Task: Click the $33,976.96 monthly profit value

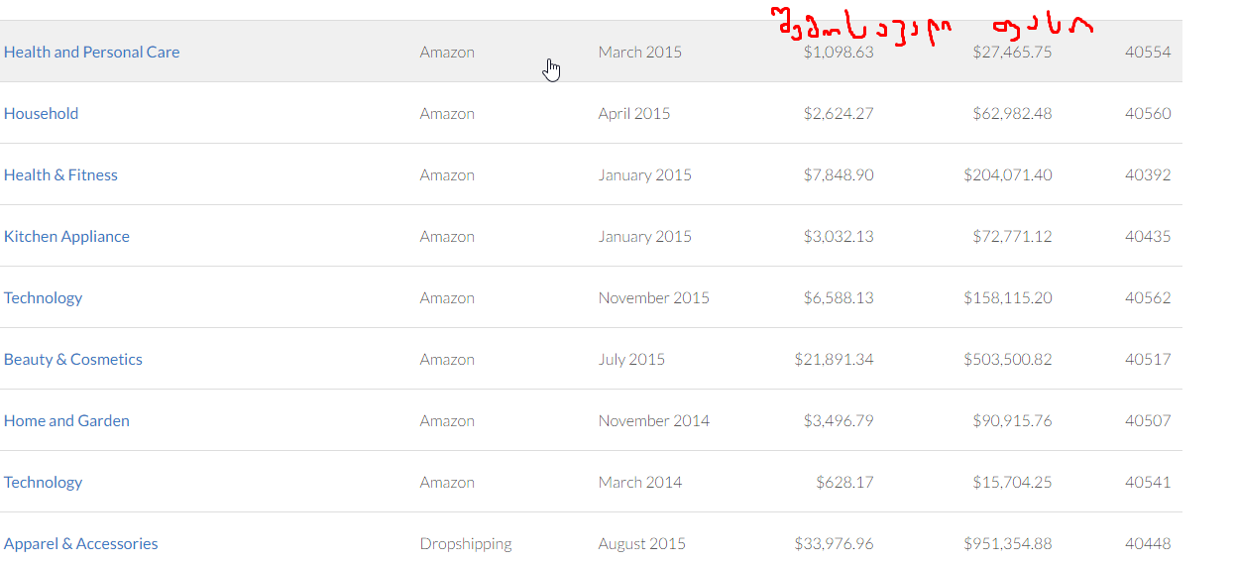Action: point(834,543)
